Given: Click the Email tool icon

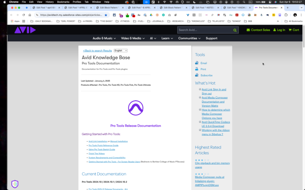Looking at the screenshot, I should point(197,63).
